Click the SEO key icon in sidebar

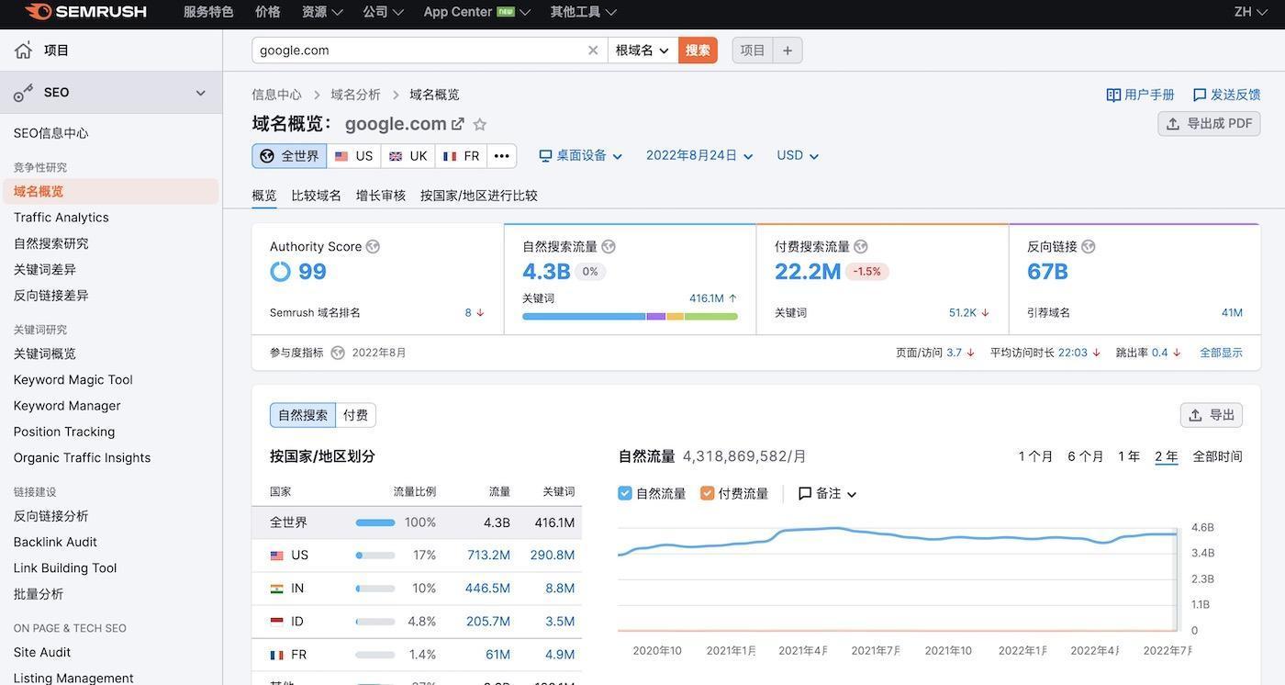tap(23, 93)
